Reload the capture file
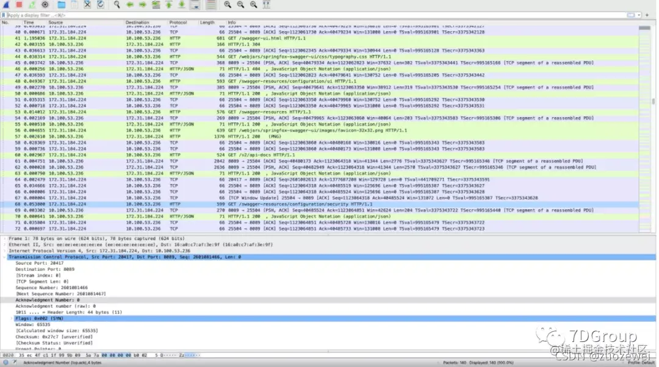 (101, 5)
